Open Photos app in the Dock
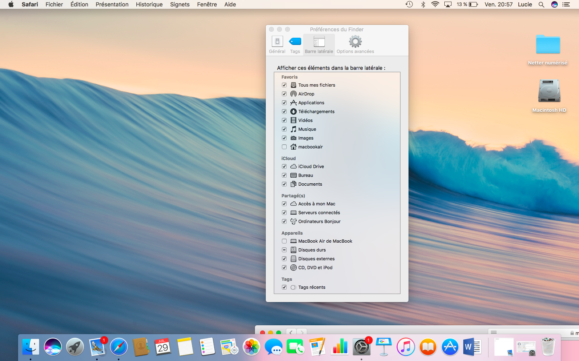This screenshot has height=361, width=579. (251, 347)
